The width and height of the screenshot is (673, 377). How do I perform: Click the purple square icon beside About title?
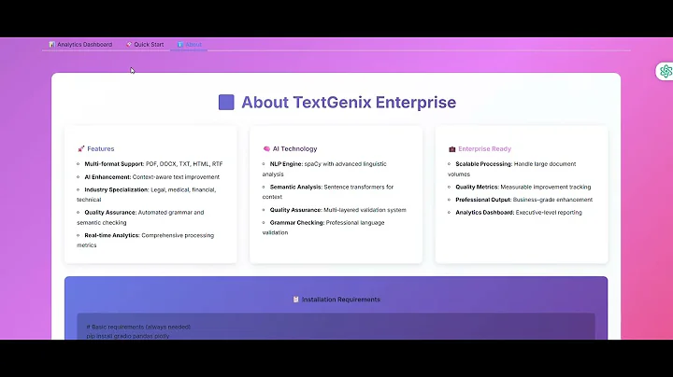226,103
